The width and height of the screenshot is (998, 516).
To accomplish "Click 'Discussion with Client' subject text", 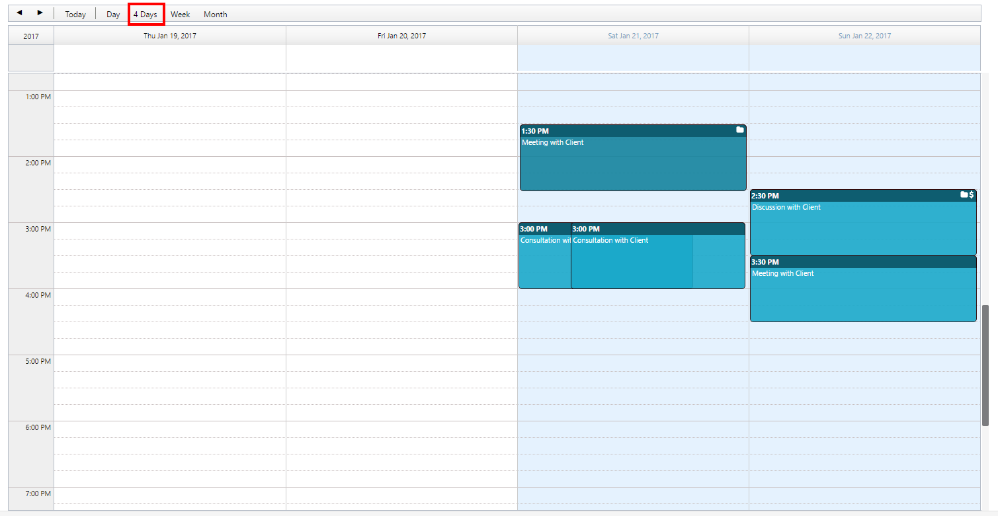I will (x=786, y=207).
